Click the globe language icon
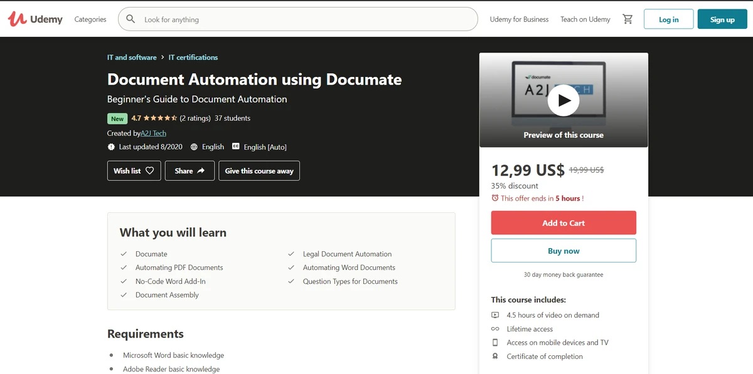 193,147
